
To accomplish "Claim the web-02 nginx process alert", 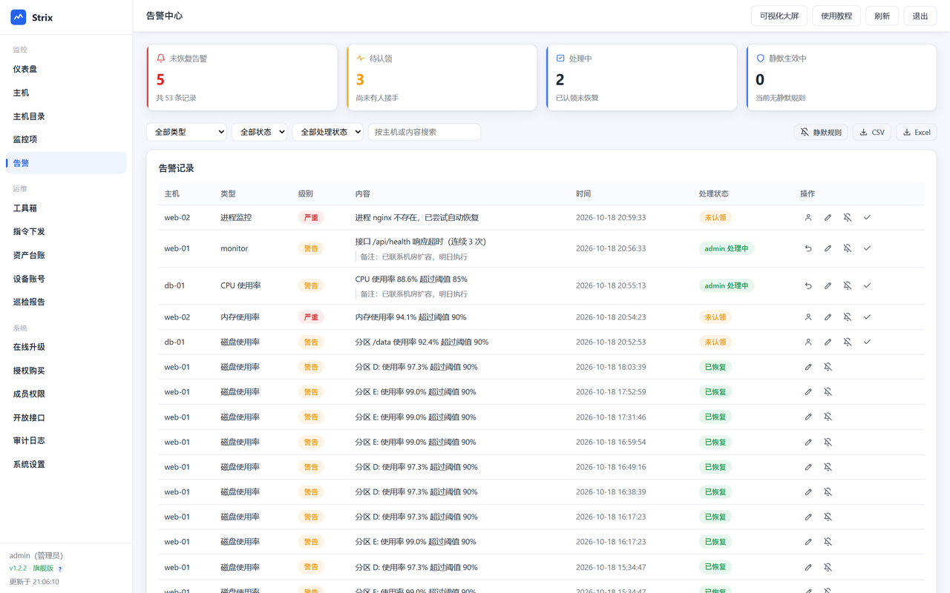I will click(808, 217).
